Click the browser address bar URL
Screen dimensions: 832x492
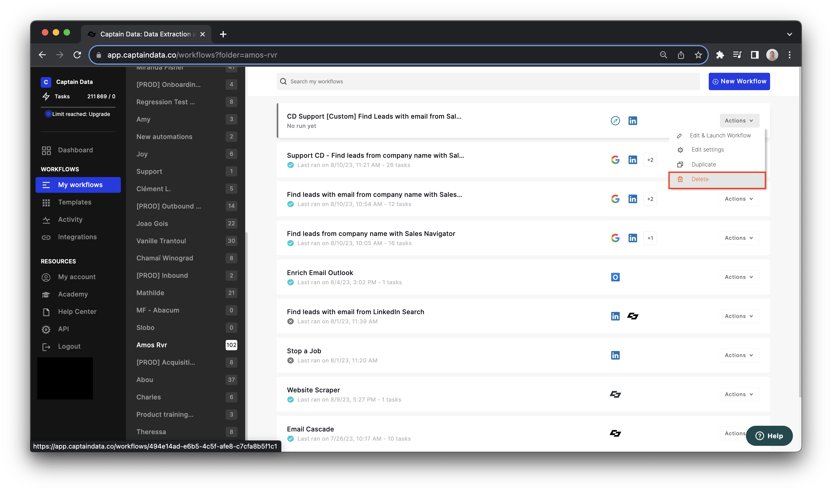[x=192, y=55]
